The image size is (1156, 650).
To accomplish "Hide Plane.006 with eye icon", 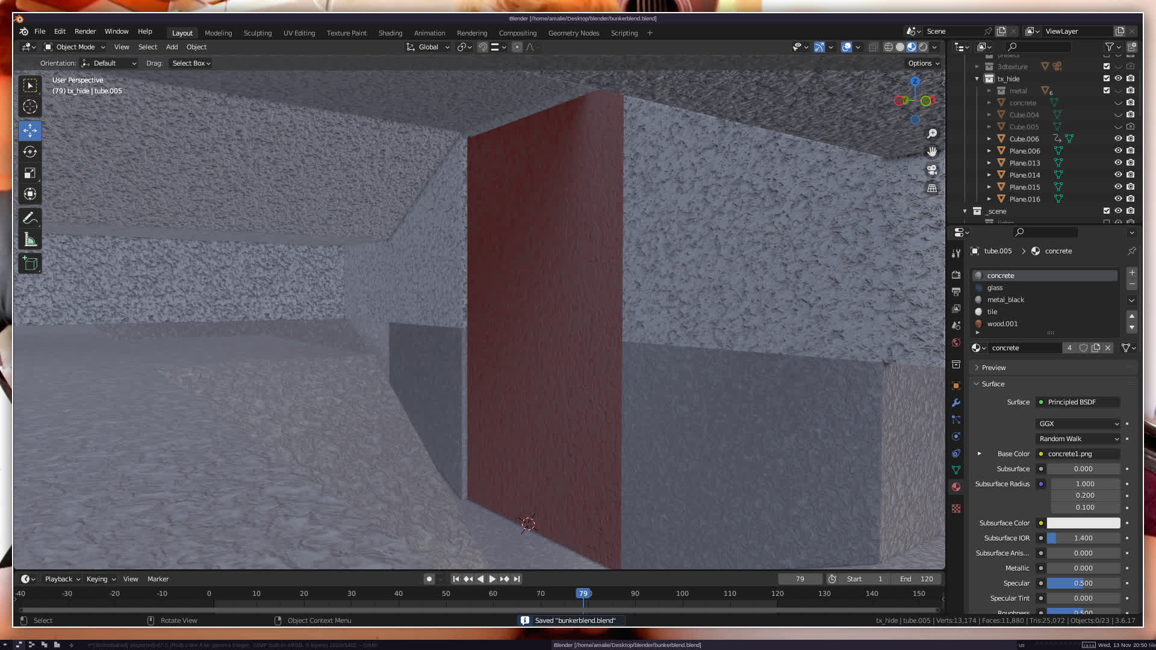I will coord(1118,151).
